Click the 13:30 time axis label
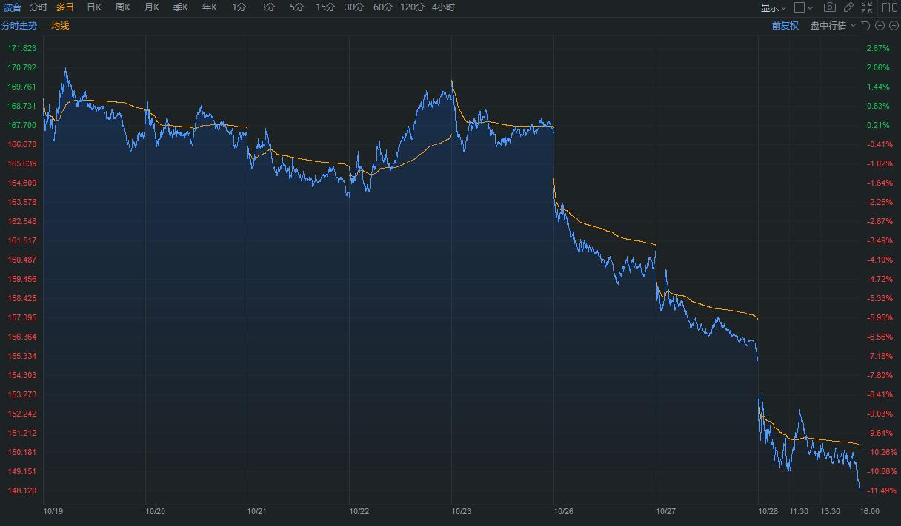Screen dimensions: 901x526 [x=831, y=511]
